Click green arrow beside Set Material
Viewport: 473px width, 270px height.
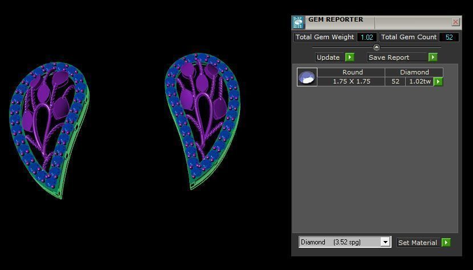[x=446, y=242]
